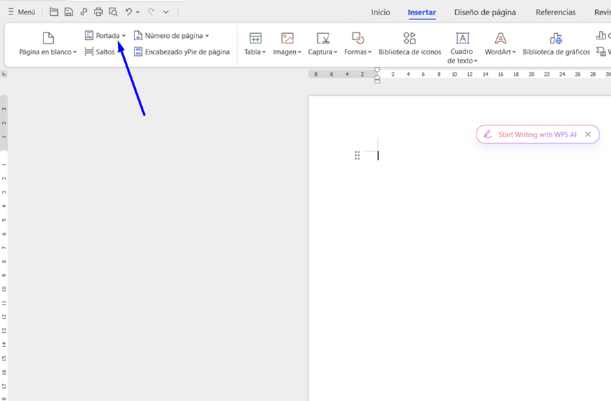Expand the Página en blanco dropdown
Viewport: 611px width, 401px height.
(x=74, y=52)
